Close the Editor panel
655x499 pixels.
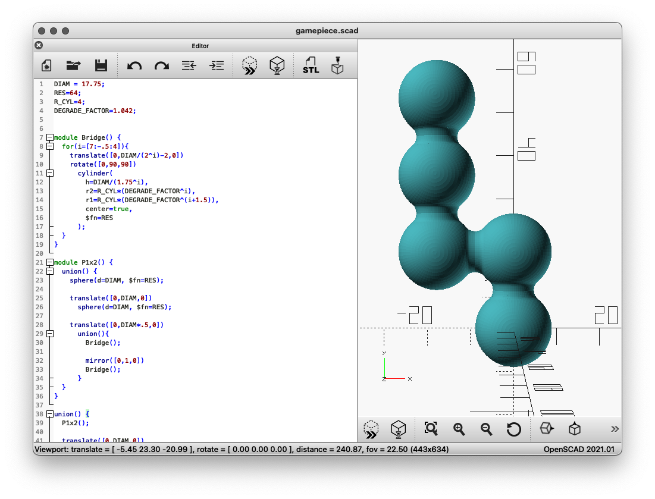tap(39, 45)
